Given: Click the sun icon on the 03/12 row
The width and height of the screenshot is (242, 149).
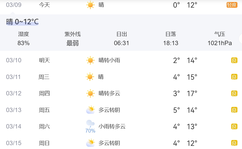Looking at the screenshot, I should tap(90, 93).
